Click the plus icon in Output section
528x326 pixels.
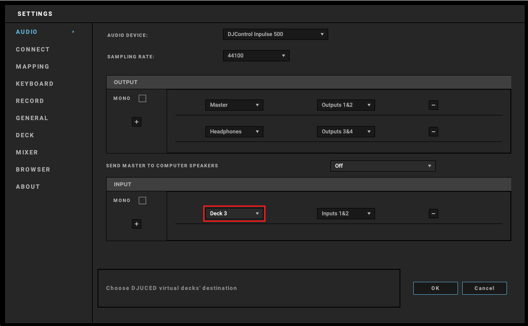click(x=137, y=122)
